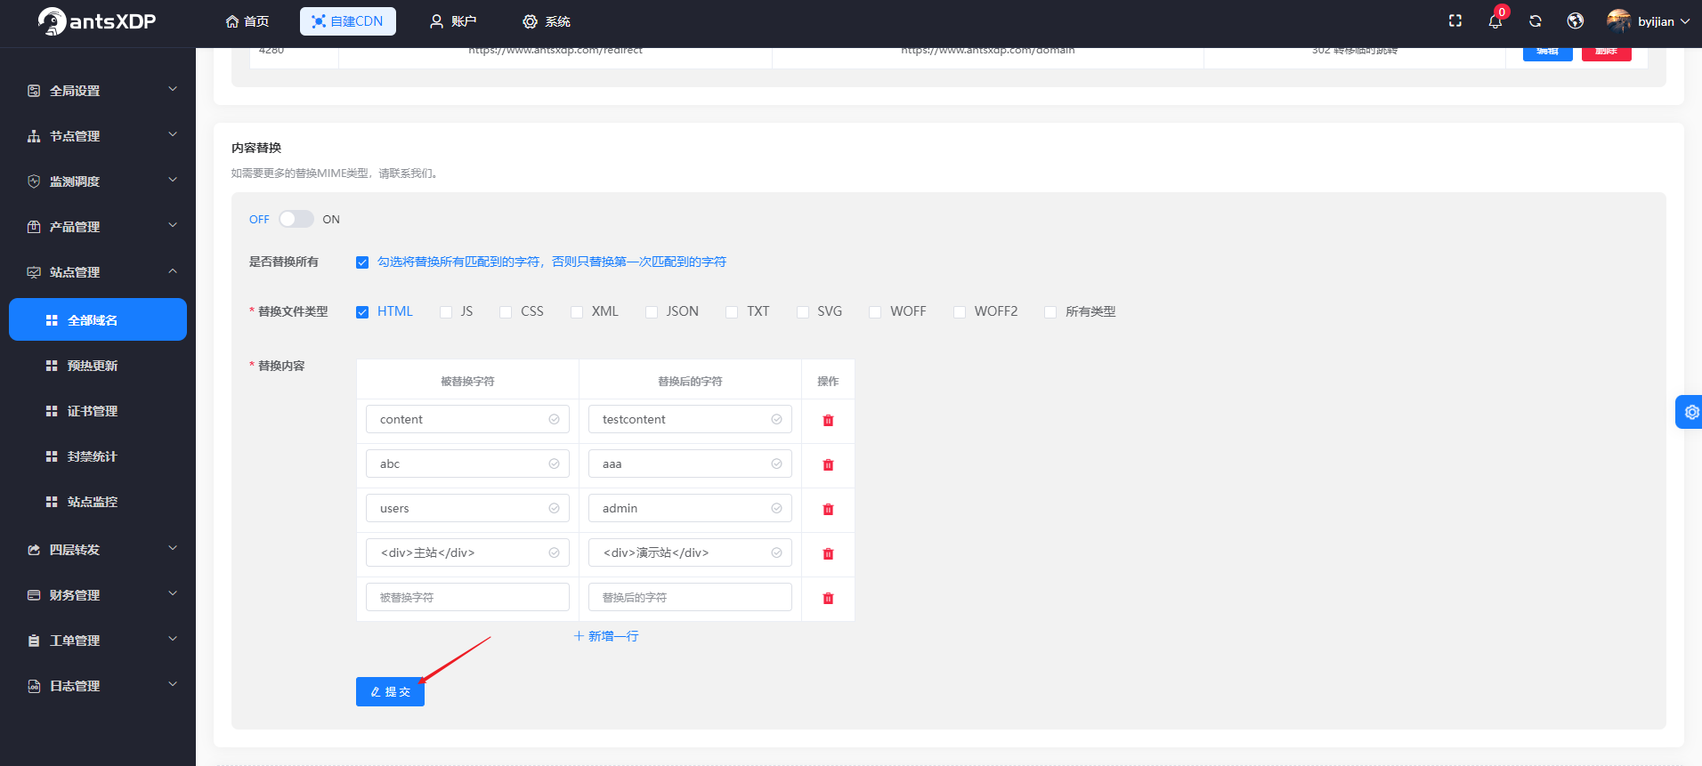Open the 账户 account tab
This screenshot has width=1702, height=766.
tap(453, 21)
